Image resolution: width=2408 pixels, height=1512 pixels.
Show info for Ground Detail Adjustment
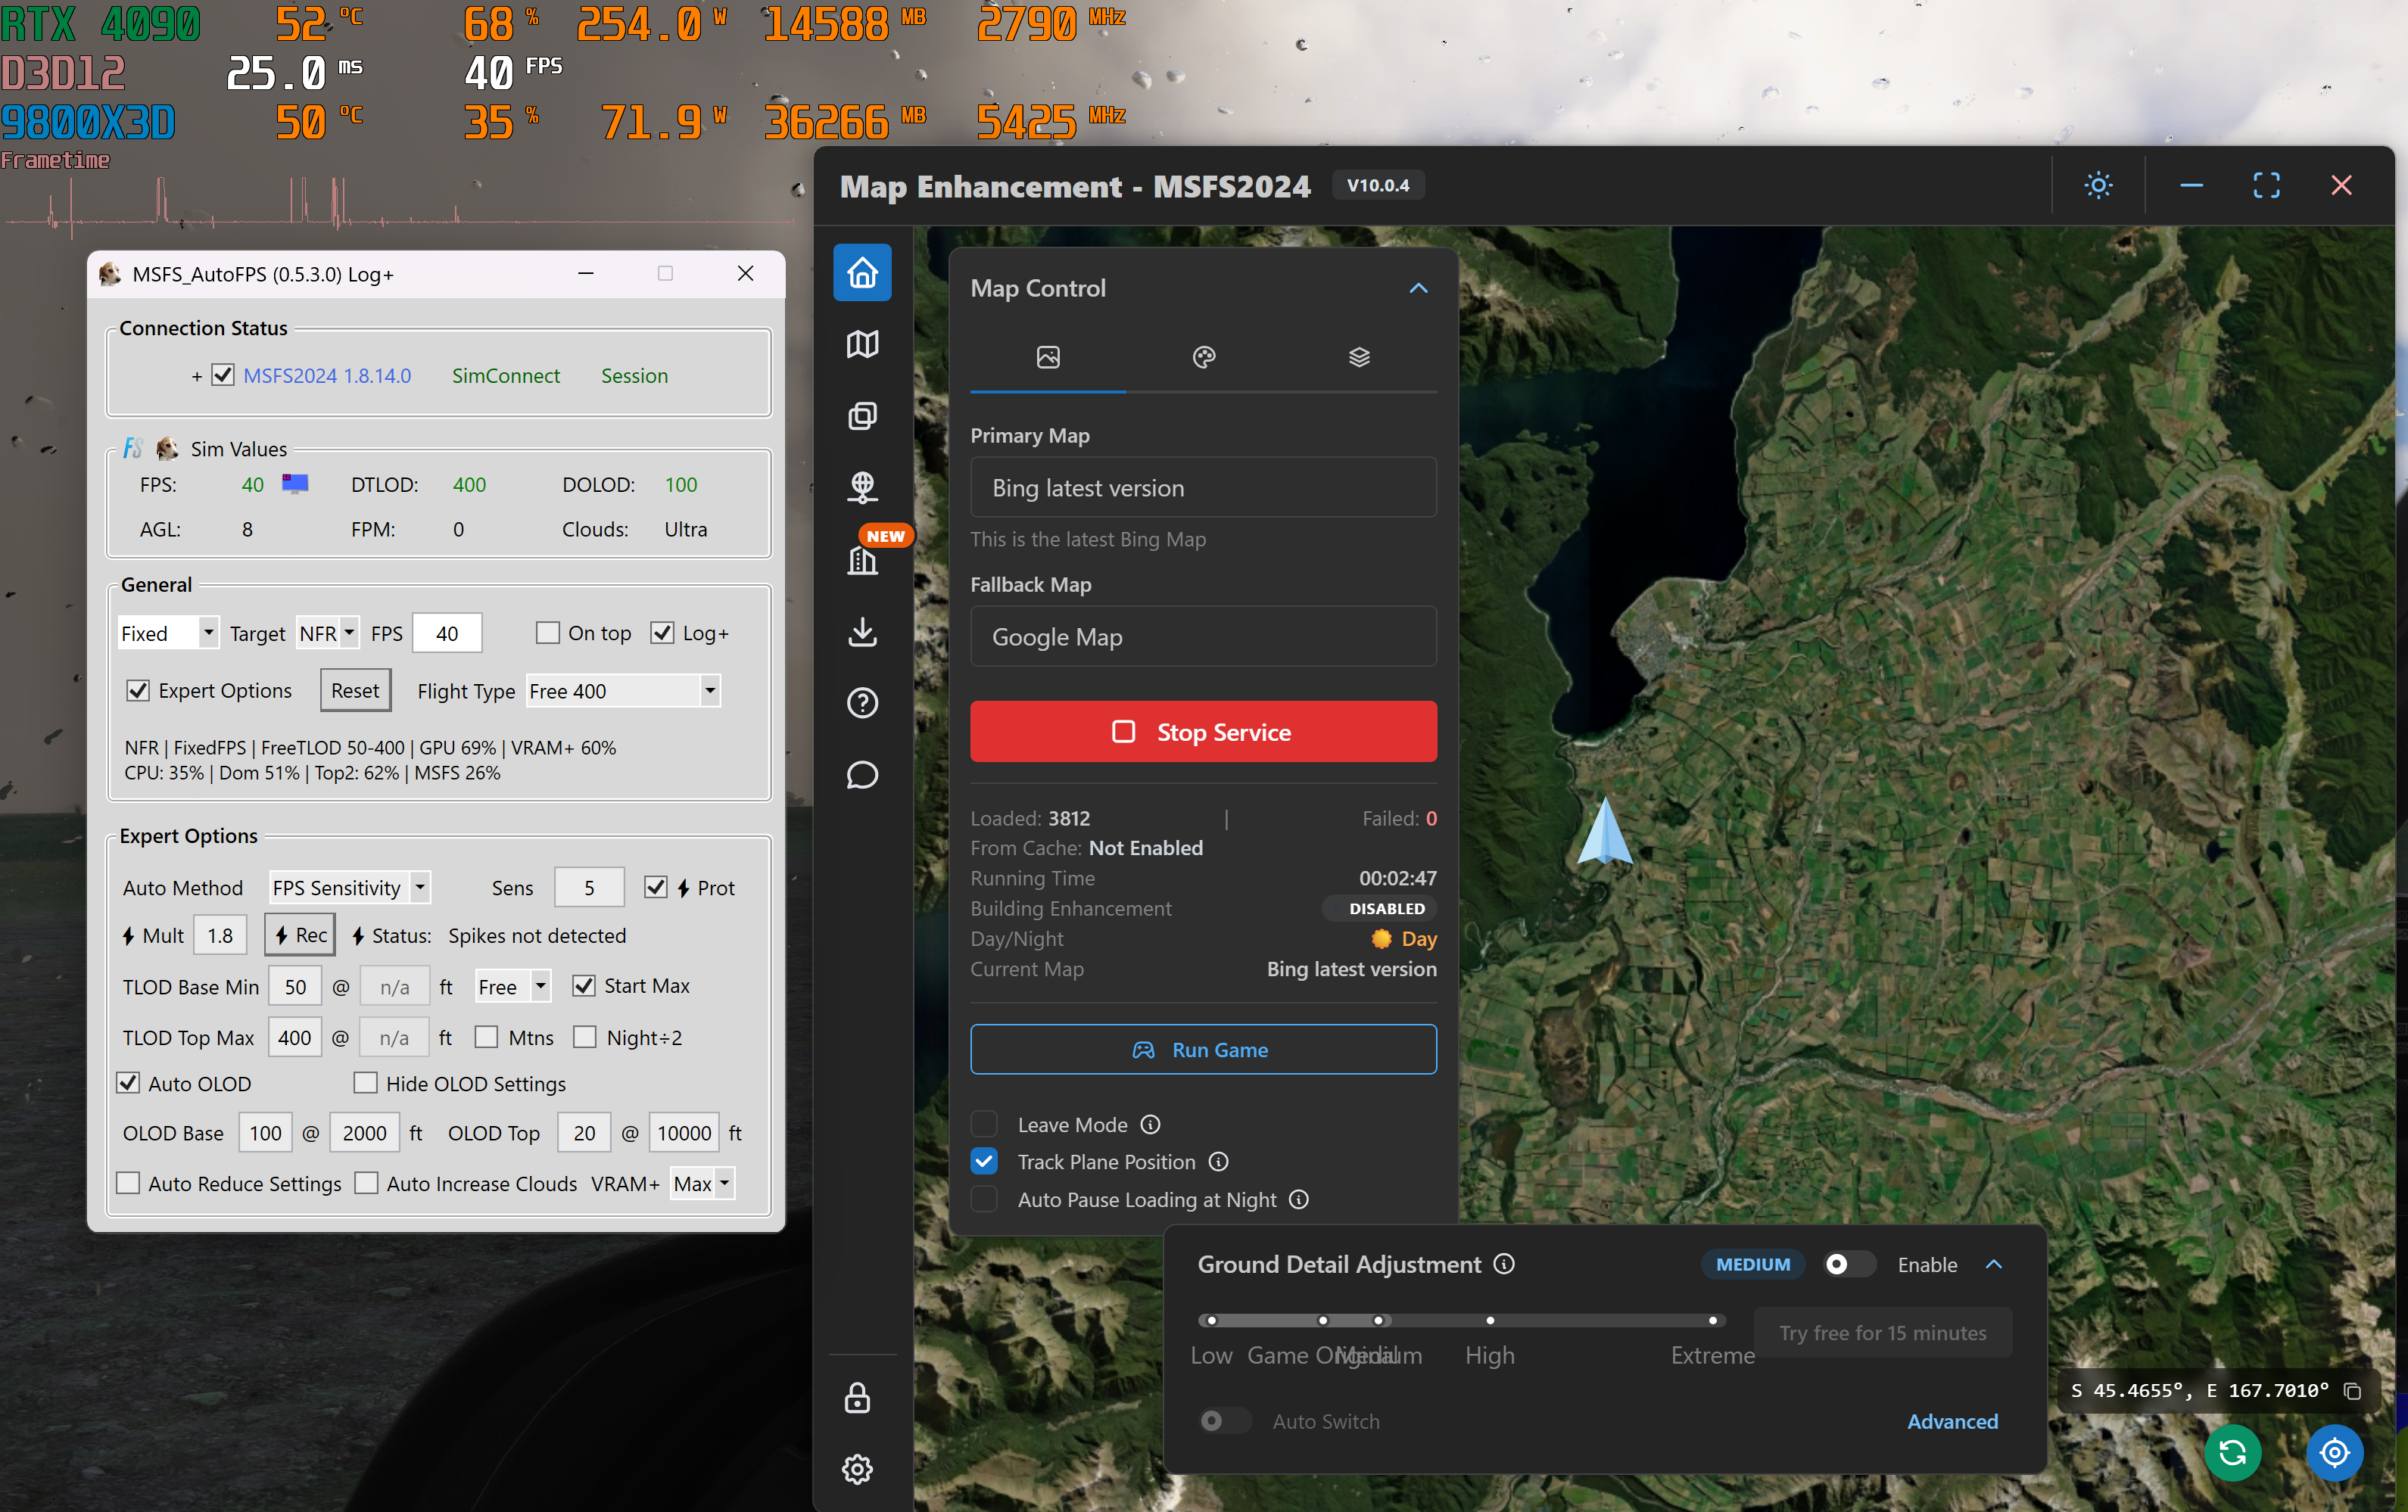pos(1503,1265)
